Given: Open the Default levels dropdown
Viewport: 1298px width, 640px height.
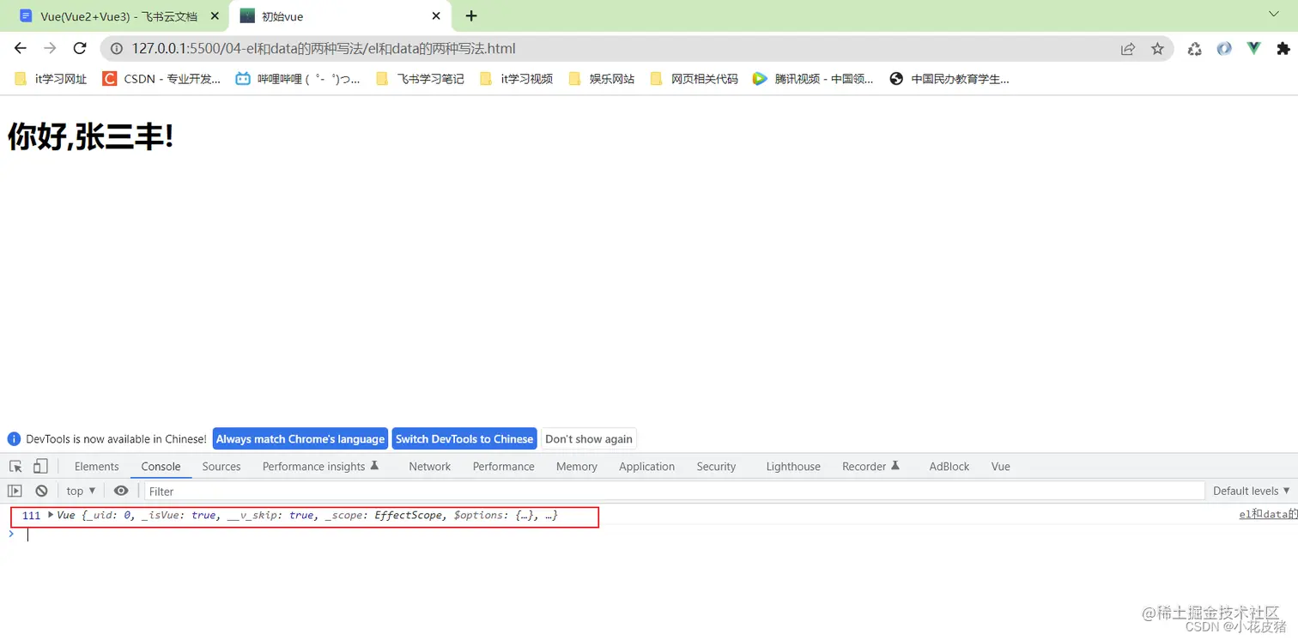Looking at the screenshot, I should (x=1251, y=491).
